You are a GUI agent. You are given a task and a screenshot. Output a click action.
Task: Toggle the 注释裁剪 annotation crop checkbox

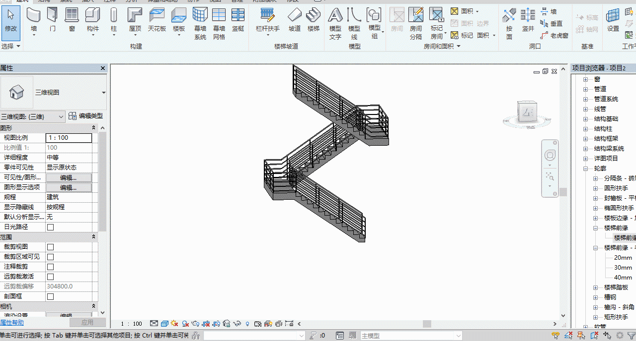[x=50, y=267]
